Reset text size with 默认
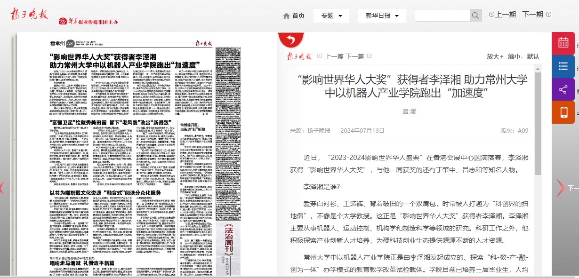The height and width of the screenshot is (278, 579). tap(533, 56)
